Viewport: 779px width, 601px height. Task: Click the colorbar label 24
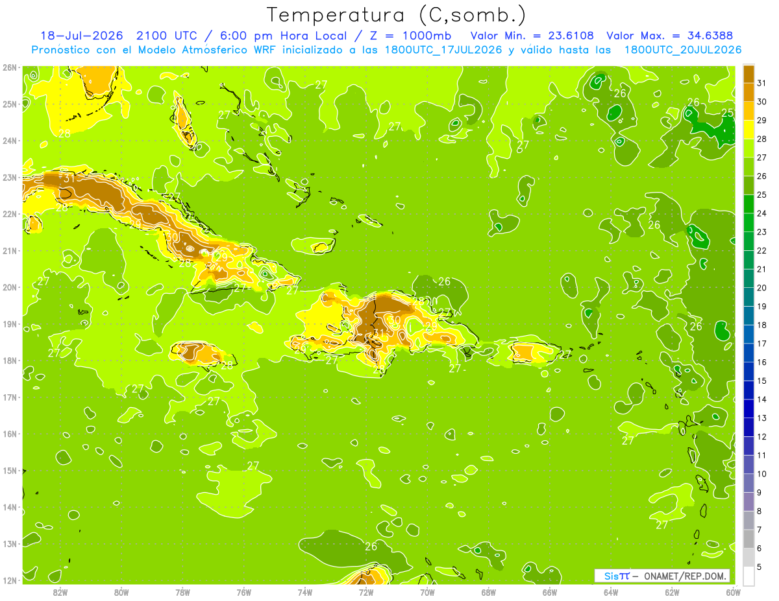coord(761,213)
